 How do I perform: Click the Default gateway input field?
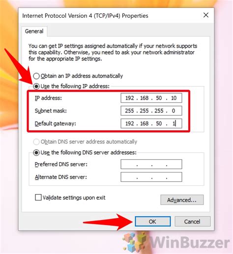151,123
